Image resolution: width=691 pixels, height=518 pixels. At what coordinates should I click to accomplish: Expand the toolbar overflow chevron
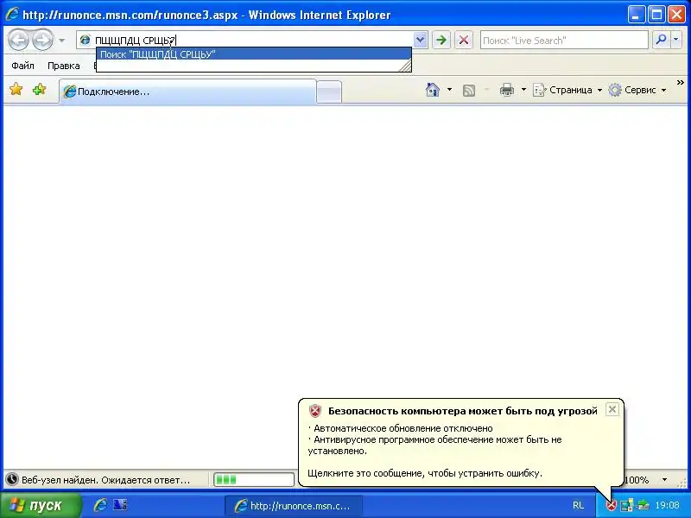(681, 82)
